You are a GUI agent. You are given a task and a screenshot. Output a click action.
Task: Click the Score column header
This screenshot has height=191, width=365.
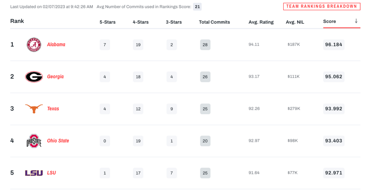click(330, 21)
